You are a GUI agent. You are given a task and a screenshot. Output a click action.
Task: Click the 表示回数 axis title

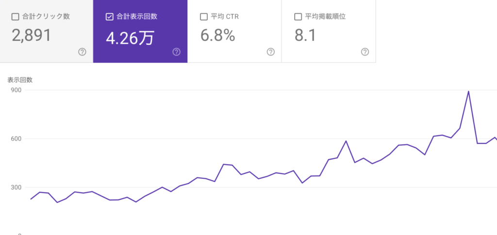(20, 80)
